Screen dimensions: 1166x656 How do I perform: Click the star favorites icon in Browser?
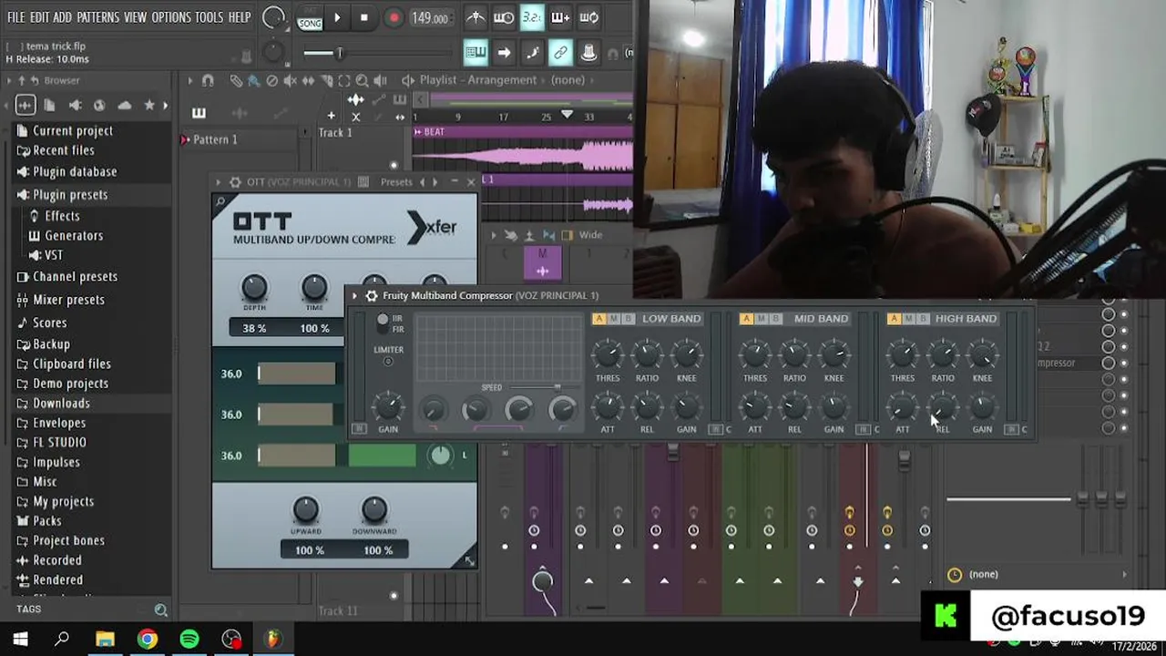[149, 105]
